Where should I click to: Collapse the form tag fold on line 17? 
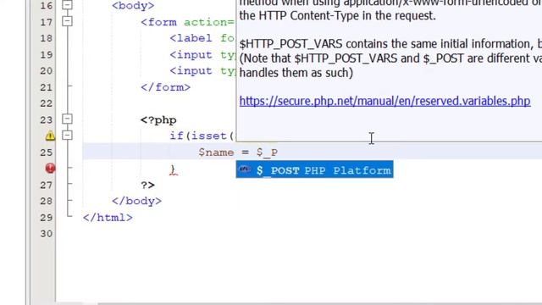67,21
